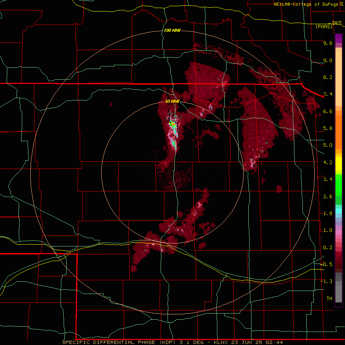
Task: Click the 1.0 value on the color scale
Action: click(328, 230)
